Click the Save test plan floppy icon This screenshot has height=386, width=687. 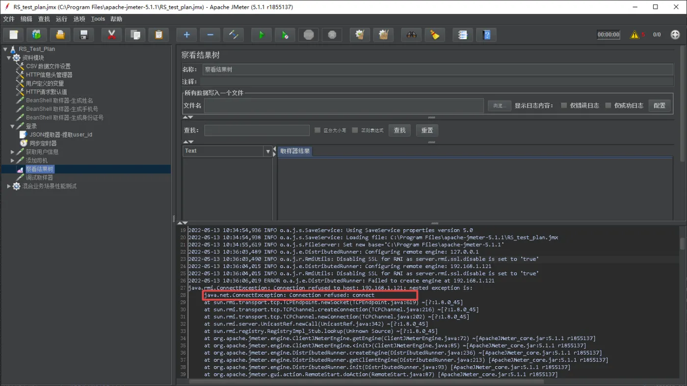[x=84, y=35]
